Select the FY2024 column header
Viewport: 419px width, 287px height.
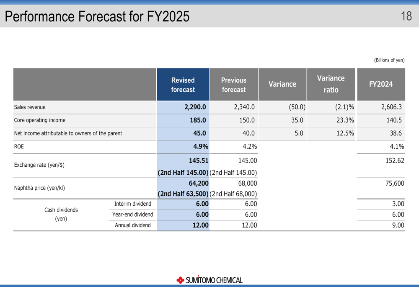(x=381, y=84)
